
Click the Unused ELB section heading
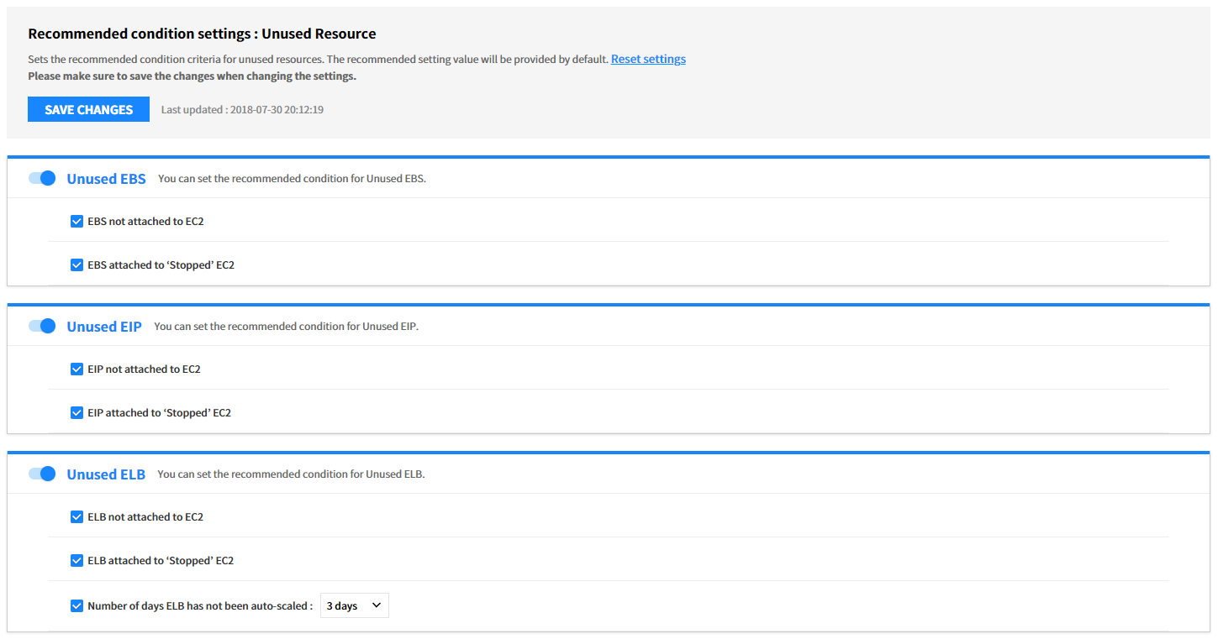pos(106,474)
